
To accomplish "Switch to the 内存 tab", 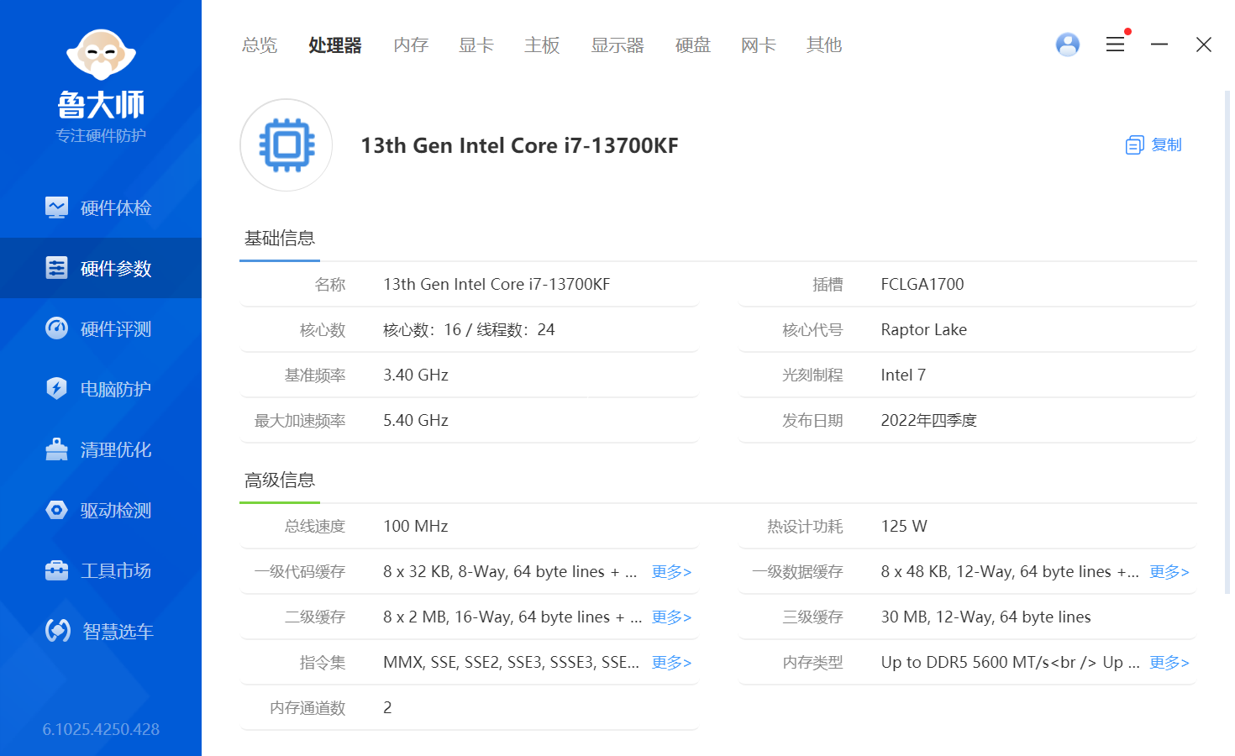I will pos(411,45).
